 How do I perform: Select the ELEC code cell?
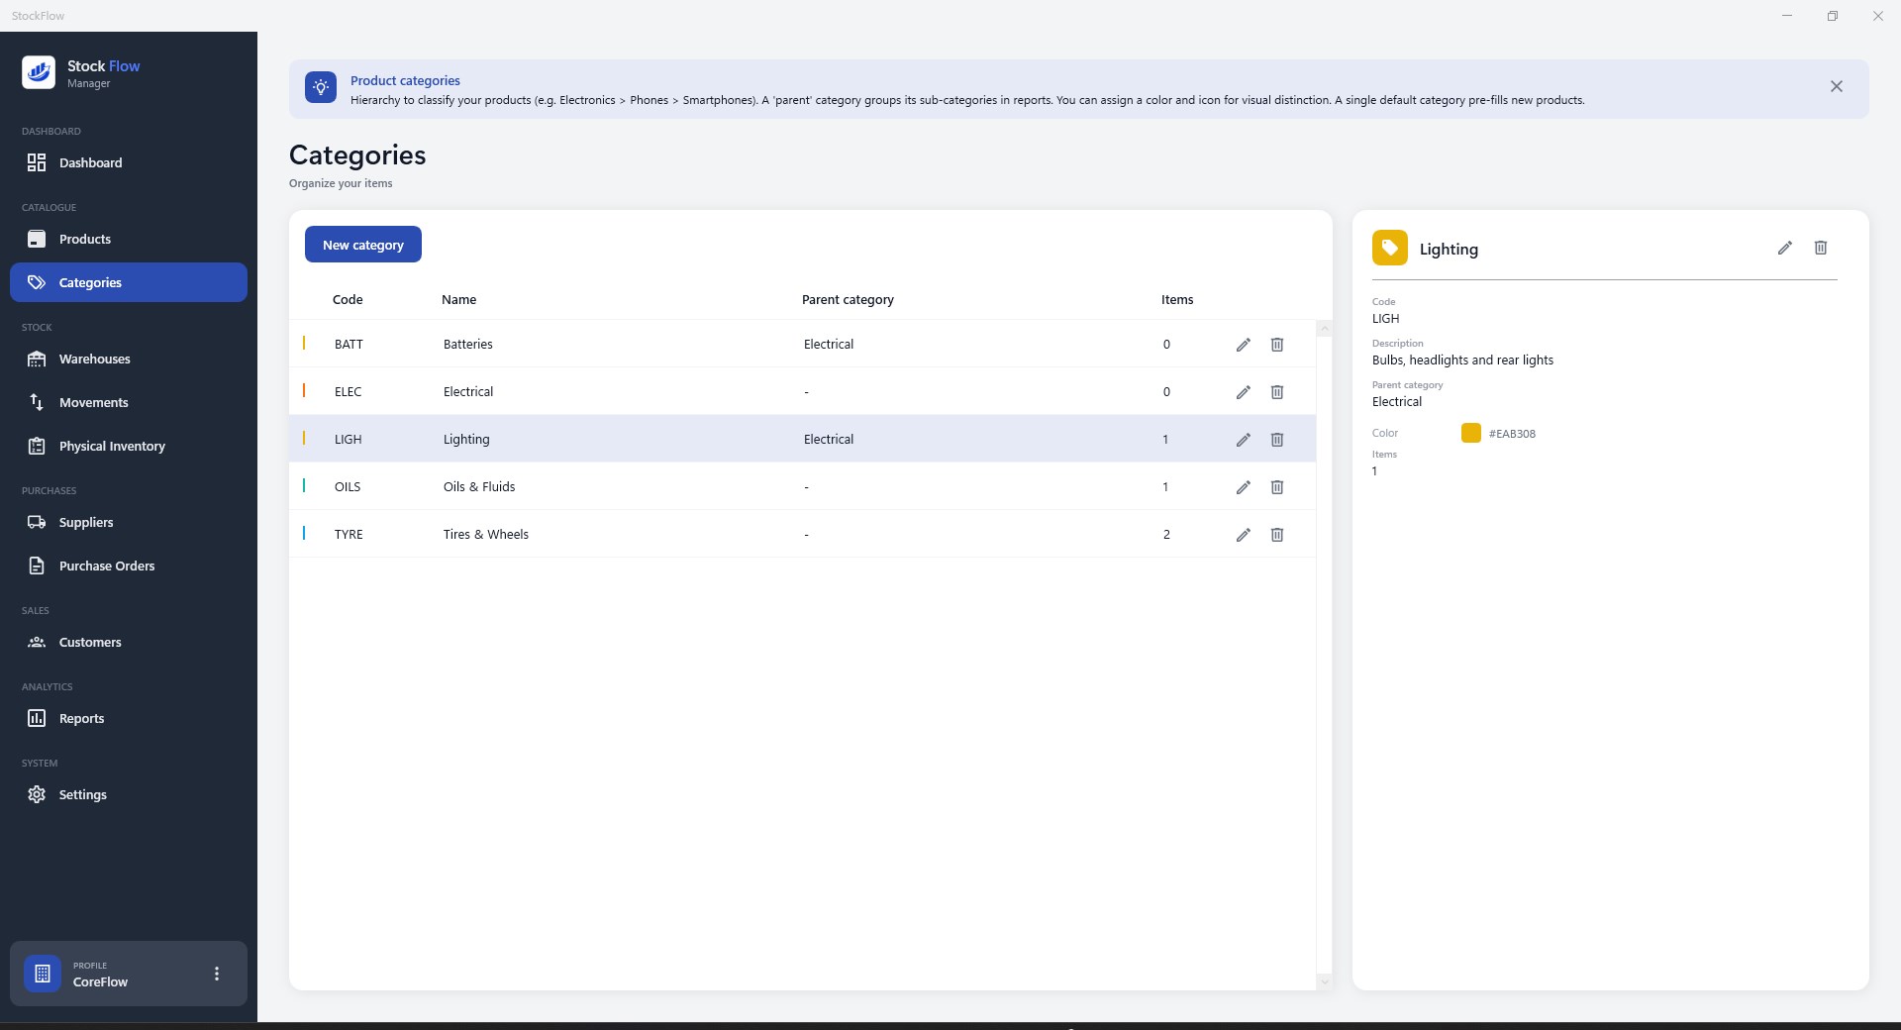pyautogui.click(x=349, y=391)
